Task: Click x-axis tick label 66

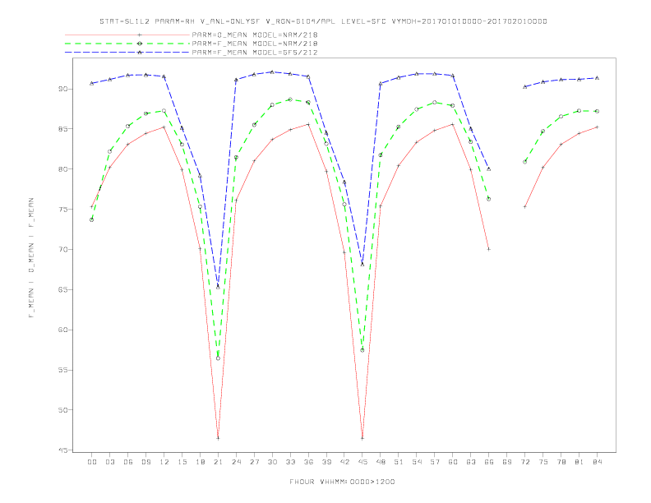Action: tap(489, 462)
